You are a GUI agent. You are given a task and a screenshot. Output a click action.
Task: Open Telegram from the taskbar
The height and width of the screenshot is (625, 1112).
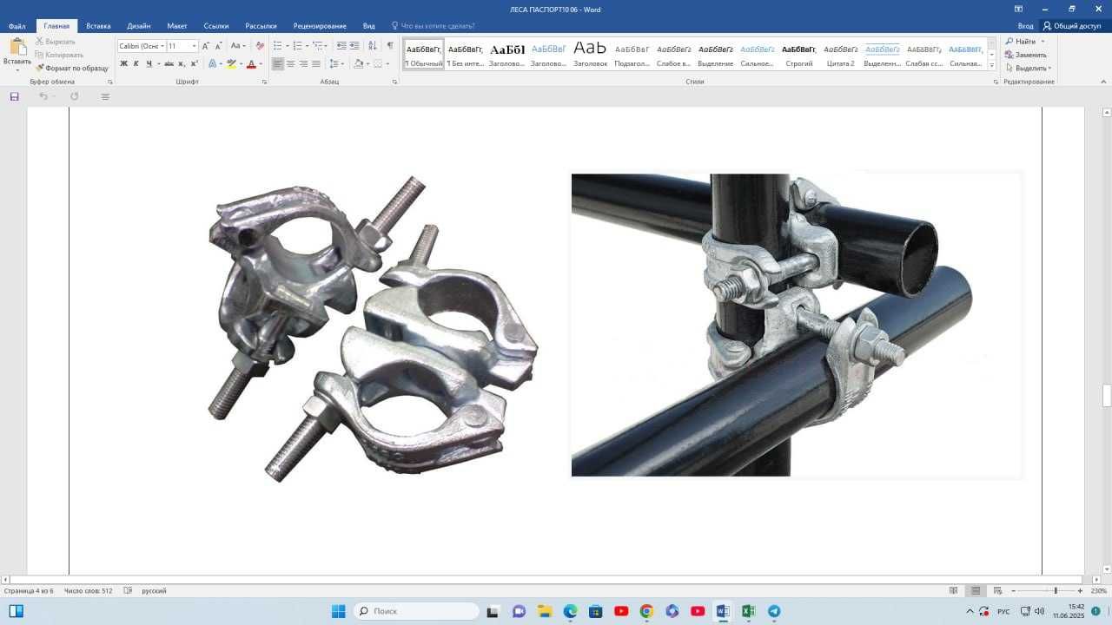pos(774,611)
